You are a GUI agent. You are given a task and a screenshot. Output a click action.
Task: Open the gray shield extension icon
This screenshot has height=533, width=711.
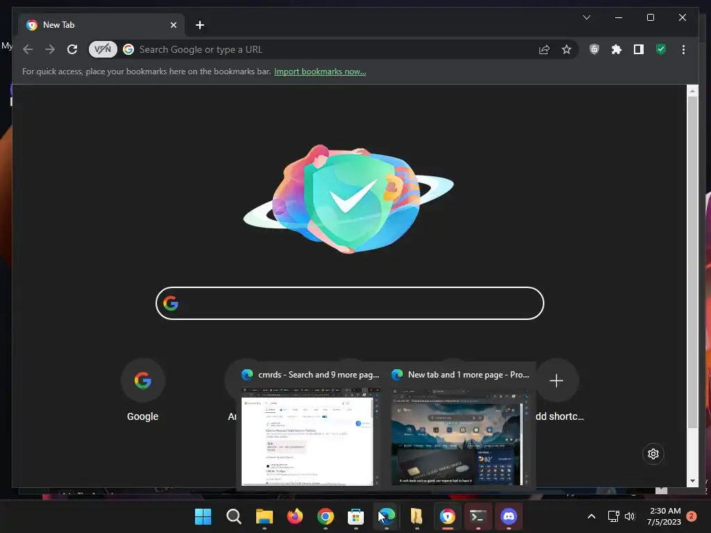tap(594, 49)
